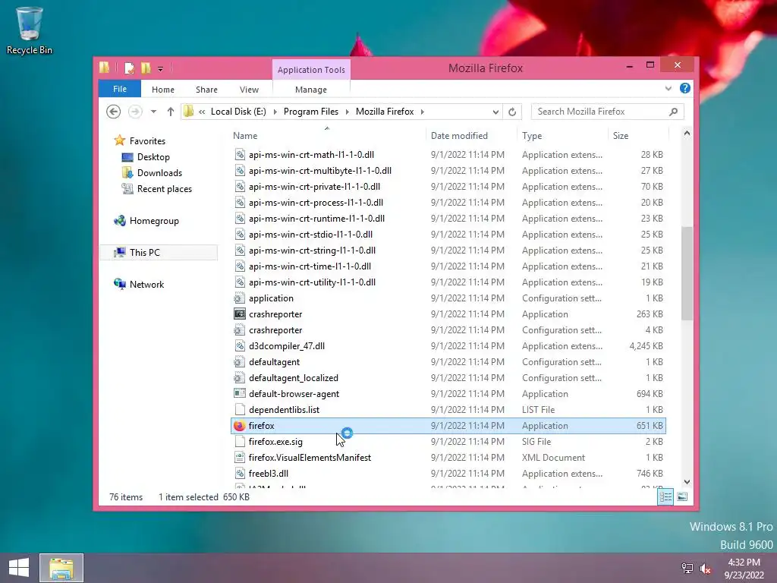Click the freebl3.dll file icon
This screenshot has width=777, height=583.
pos(239,474)
